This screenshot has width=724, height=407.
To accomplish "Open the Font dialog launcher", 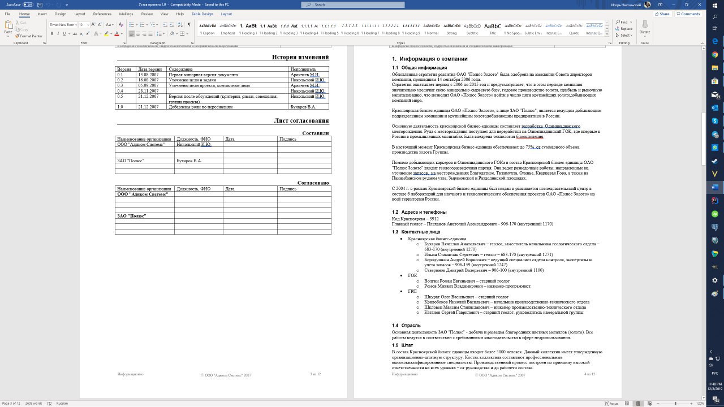I will tap(123, 43).
